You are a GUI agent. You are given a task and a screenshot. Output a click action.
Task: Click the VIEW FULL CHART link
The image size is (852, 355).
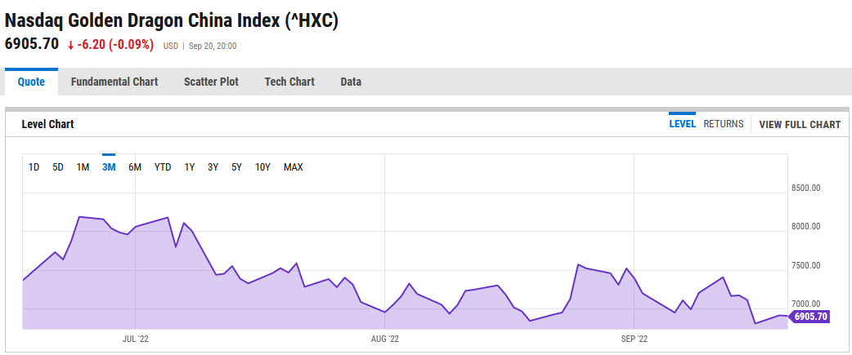pos(800,125)
